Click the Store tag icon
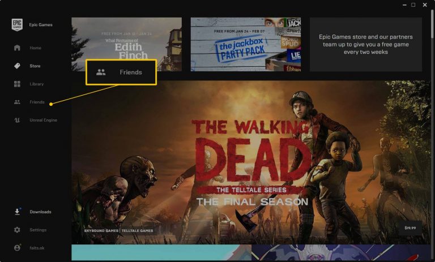 [x=17, y=66]
